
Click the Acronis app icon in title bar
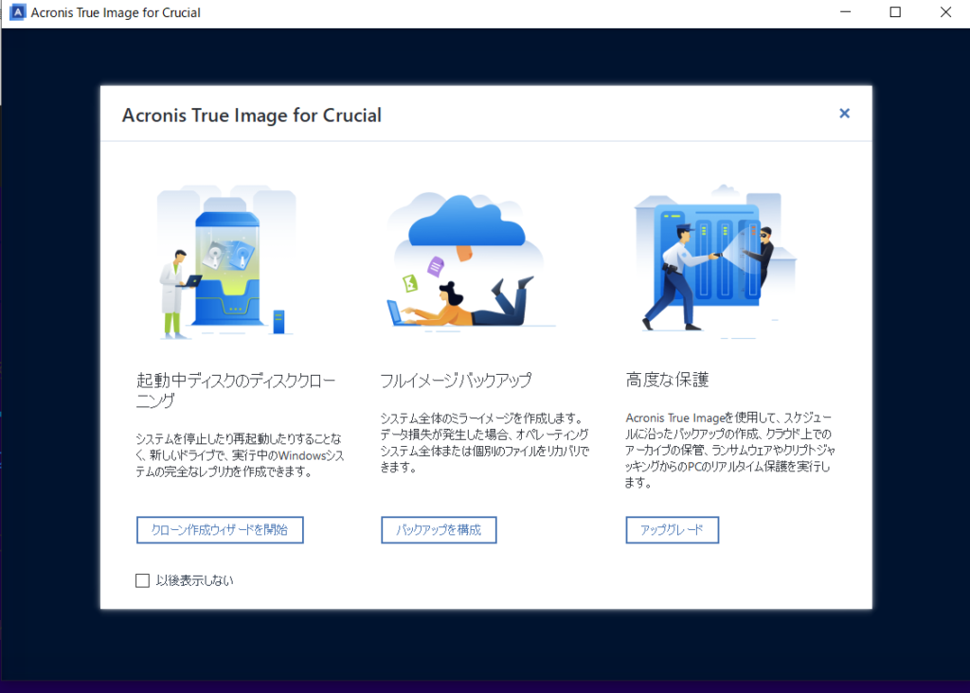click(x=18, y=12)
